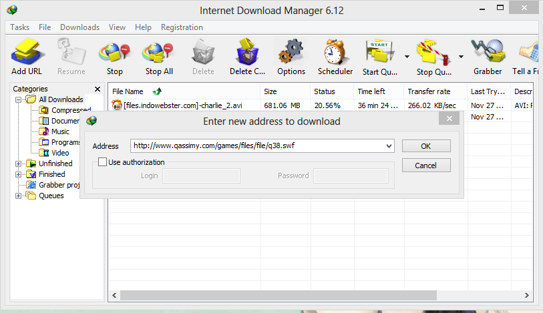543x313 pixels.
Task: Sort by the File Name column header
Action: [184, 91]
